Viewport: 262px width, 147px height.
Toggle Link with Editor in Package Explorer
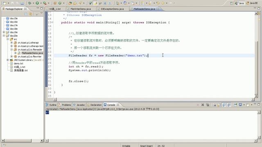click(31, 14)
